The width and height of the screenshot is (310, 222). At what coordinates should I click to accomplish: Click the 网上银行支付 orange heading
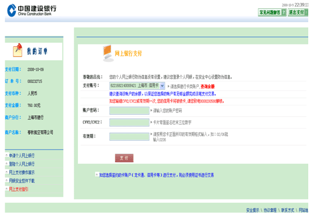pos(128,53)
